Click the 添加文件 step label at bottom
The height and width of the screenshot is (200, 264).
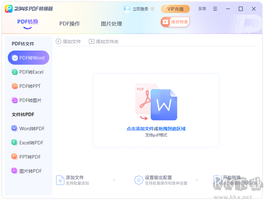coord(75,178)
